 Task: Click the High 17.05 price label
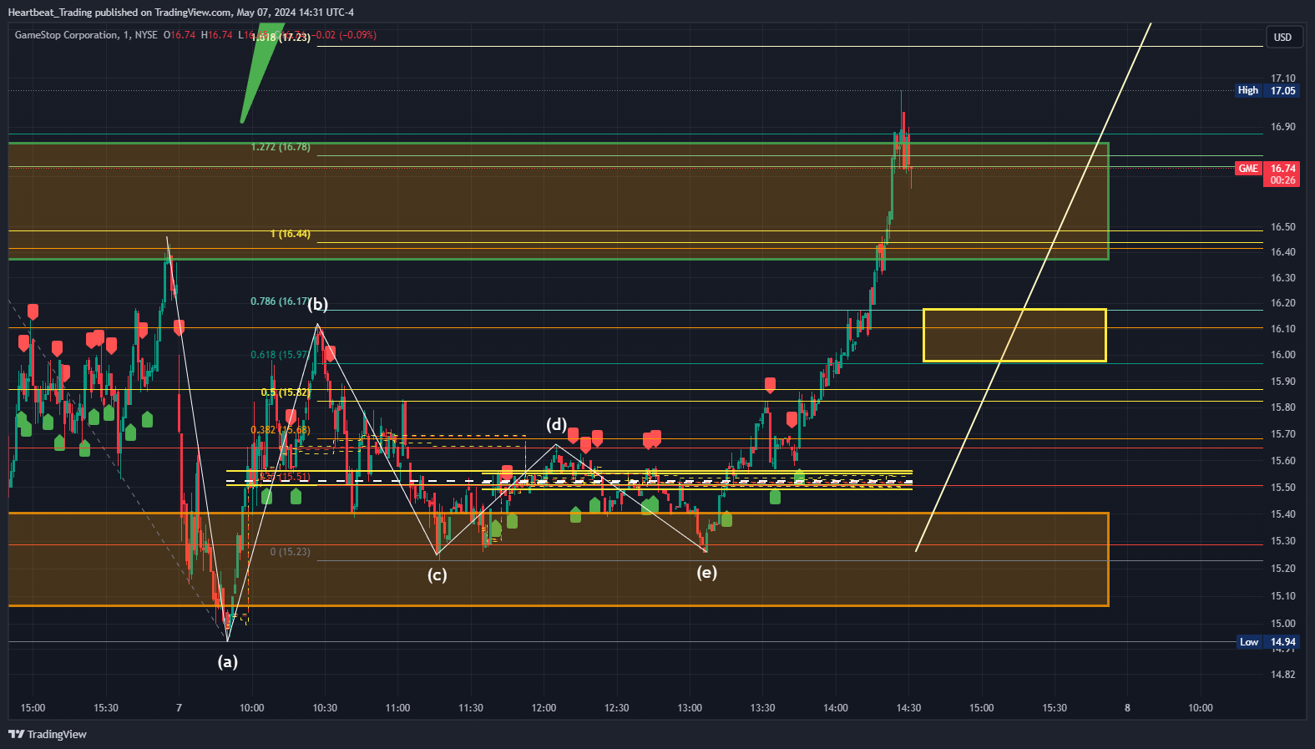point(1267,90)
